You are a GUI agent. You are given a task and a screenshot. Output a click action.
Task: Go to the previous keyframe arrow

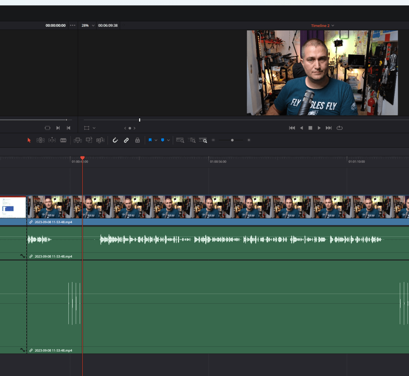pos(125,128)
